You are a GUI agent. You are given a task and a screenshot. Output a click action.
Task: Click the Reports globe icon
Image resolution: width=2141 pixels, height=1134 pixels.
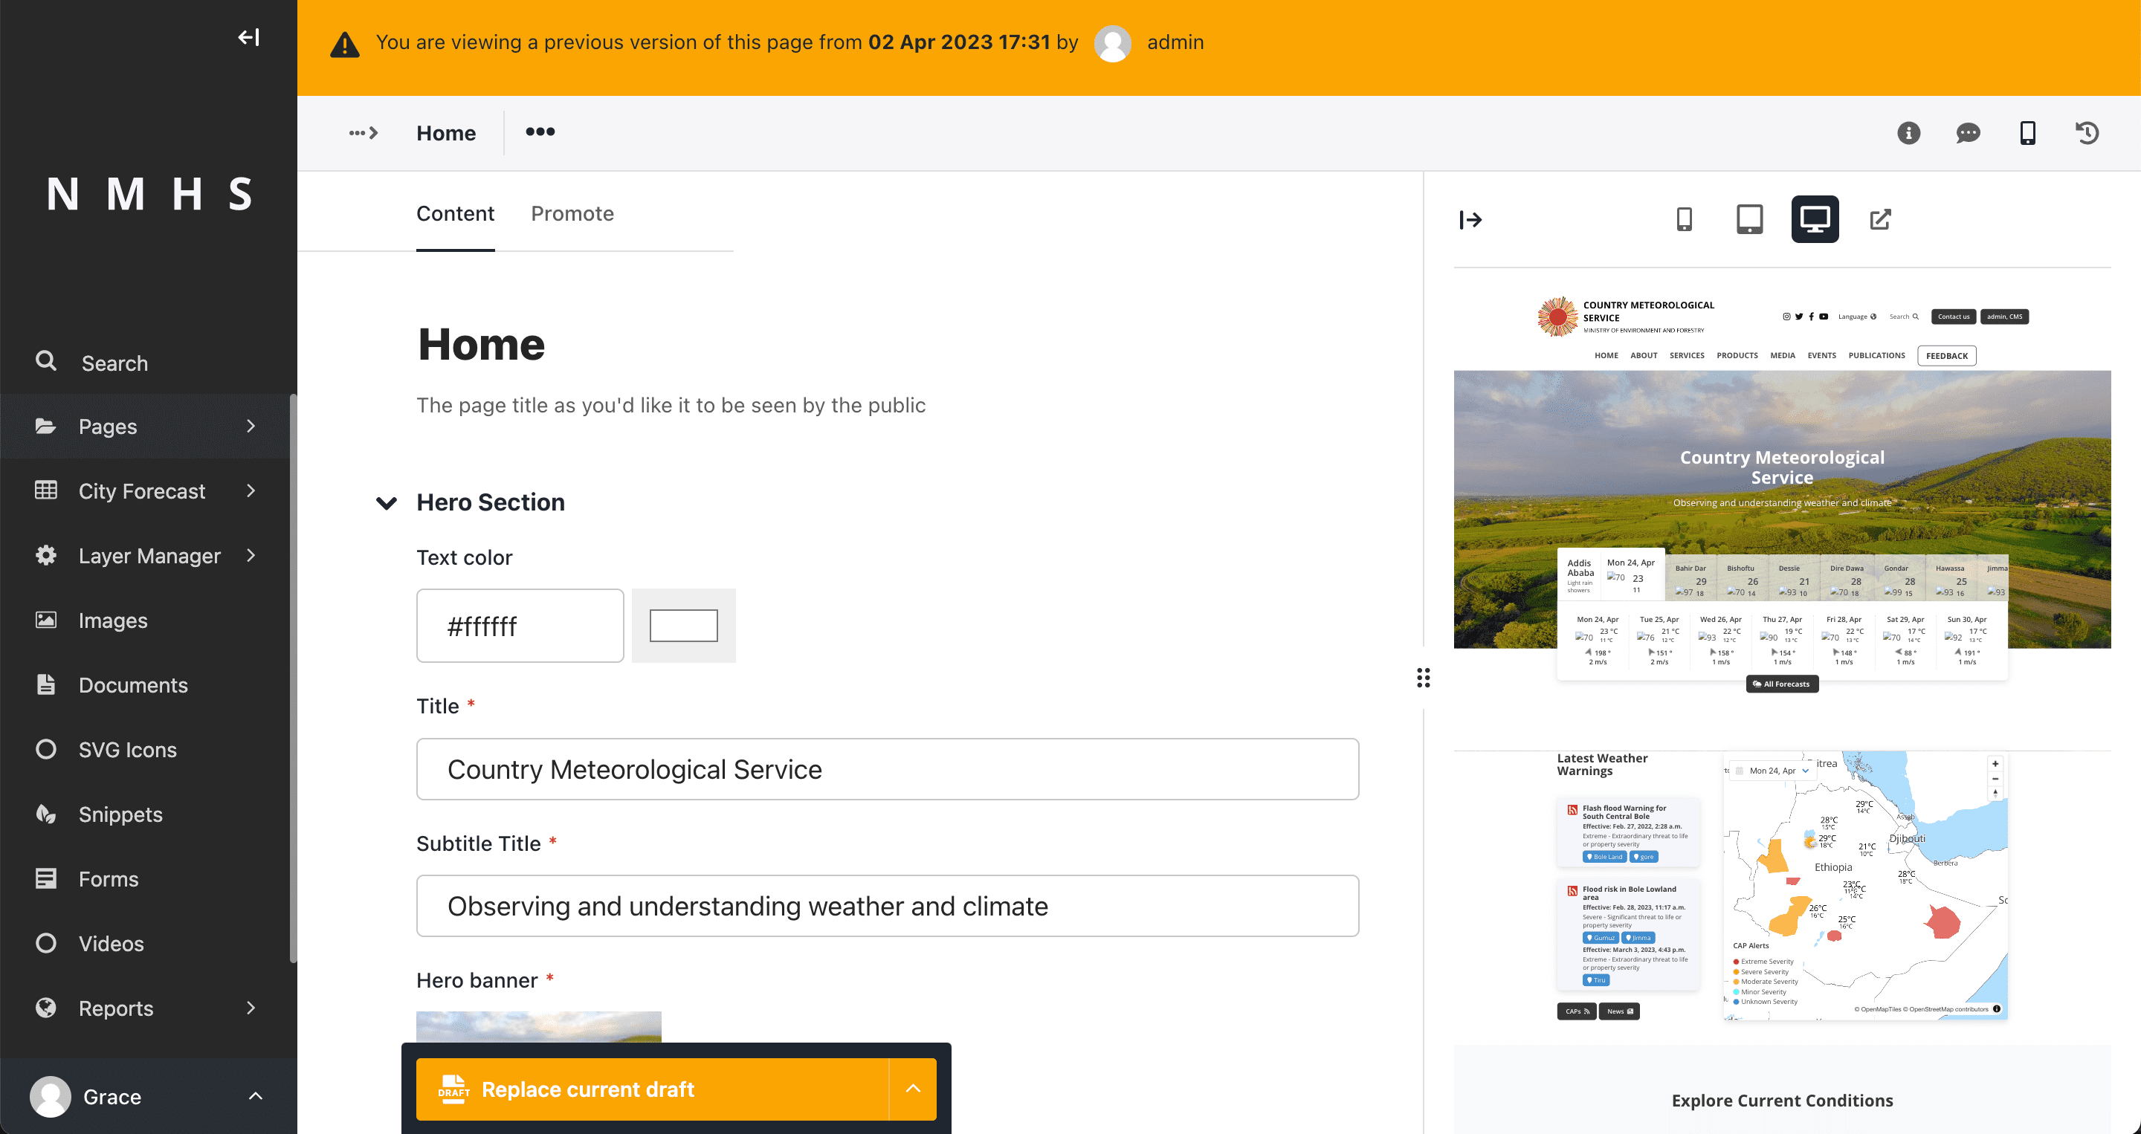coord(45,1008)
